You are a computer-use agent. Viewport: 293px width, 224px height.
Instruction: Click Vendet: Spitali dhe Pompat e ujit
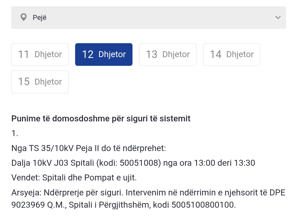[x=74, y=178]
